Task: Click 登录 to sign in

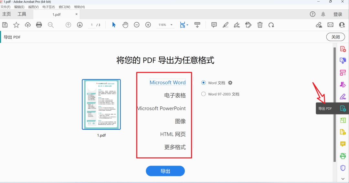Action: point(338,14)
